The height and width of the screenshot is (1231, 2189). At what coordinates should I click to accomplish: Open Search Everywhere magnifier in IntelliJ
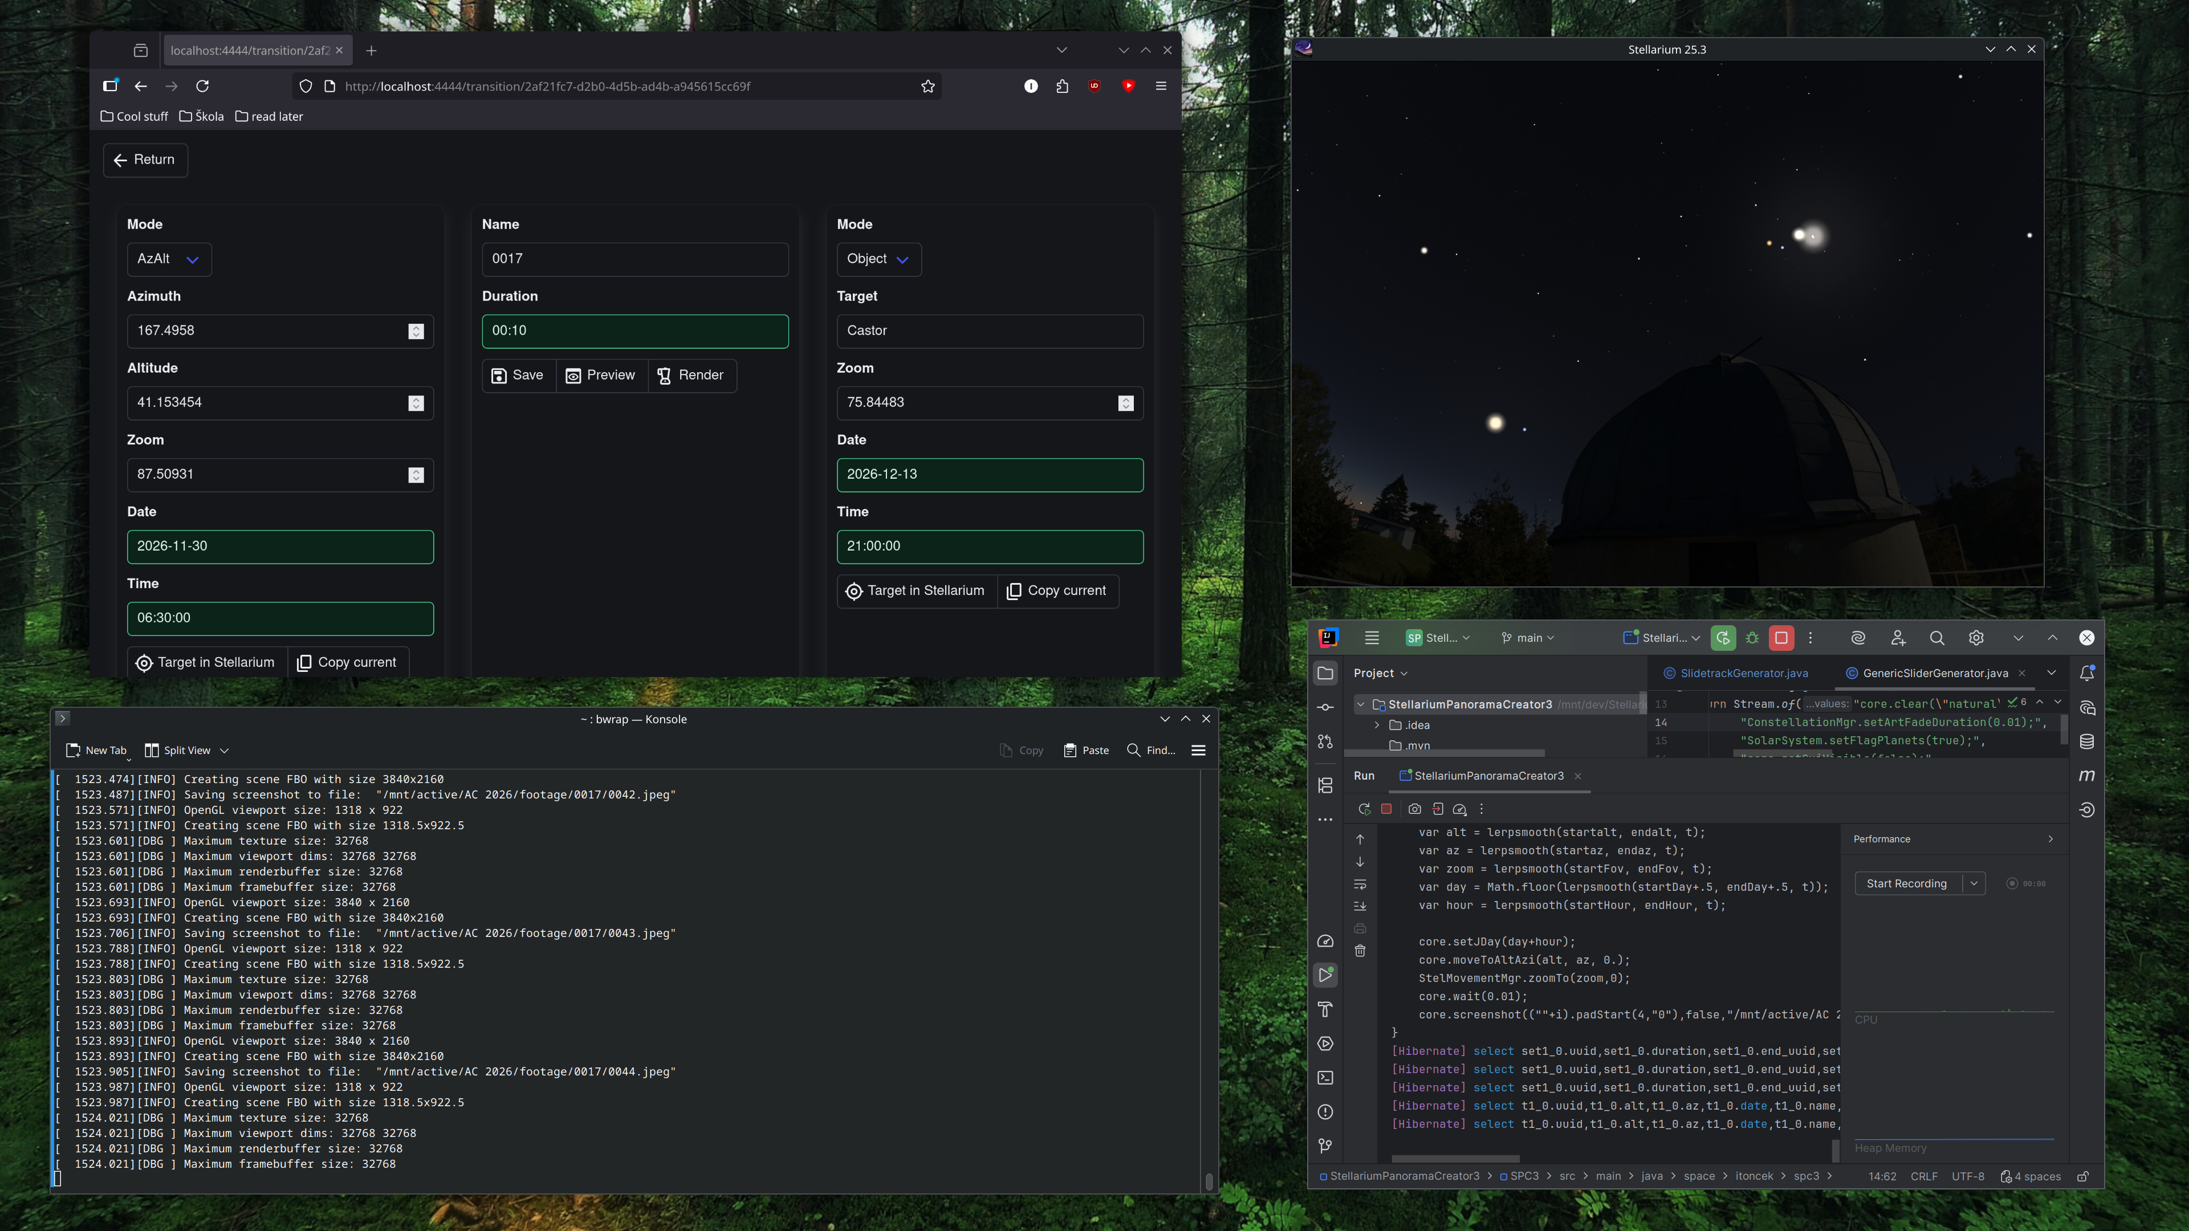[1938, 637]
